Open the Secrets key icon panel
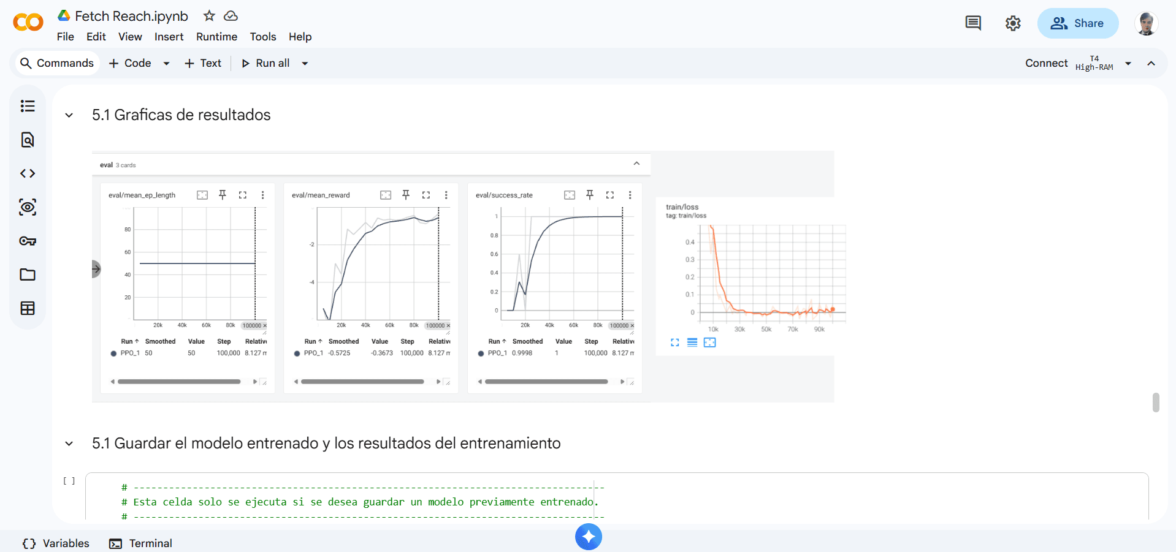This screenshot has height=552, width=1176. (28, 241)
